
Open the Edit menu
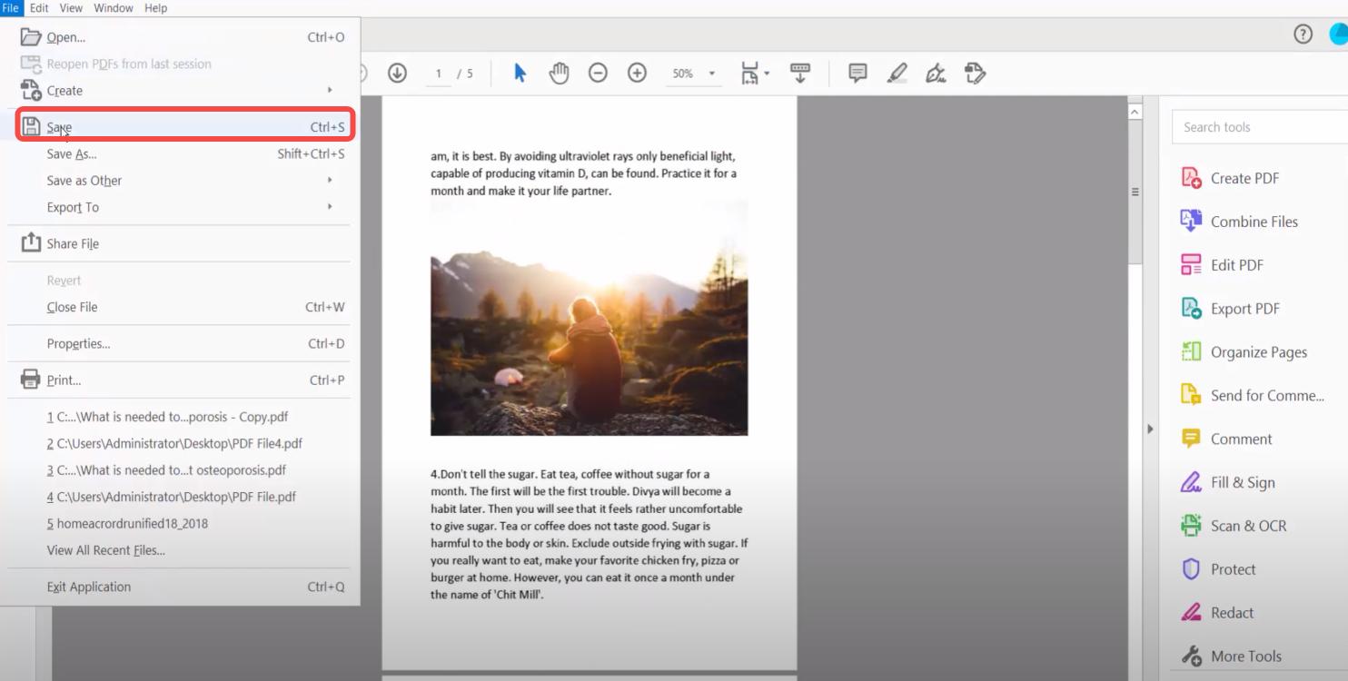39,8
